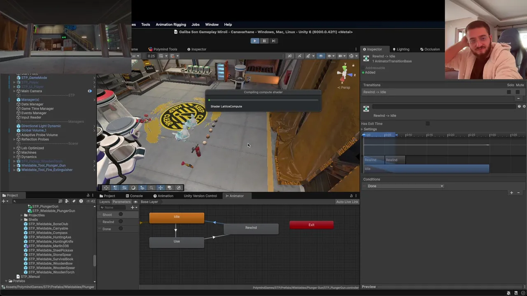Check the Has Exit Time checkbox

point(428,124)
